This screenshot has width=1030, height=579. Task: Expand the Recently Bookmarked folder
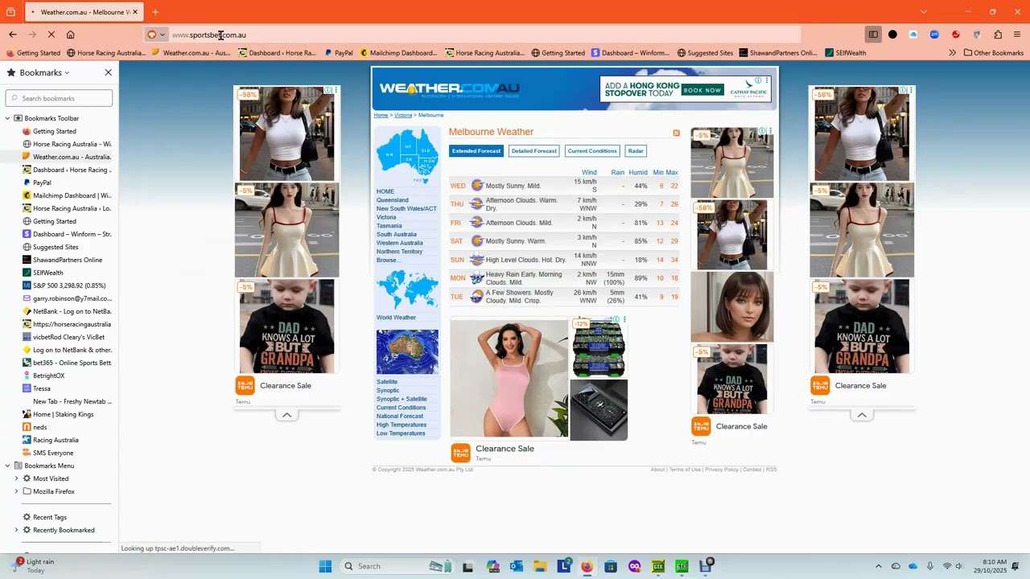(x=16, y=530)
